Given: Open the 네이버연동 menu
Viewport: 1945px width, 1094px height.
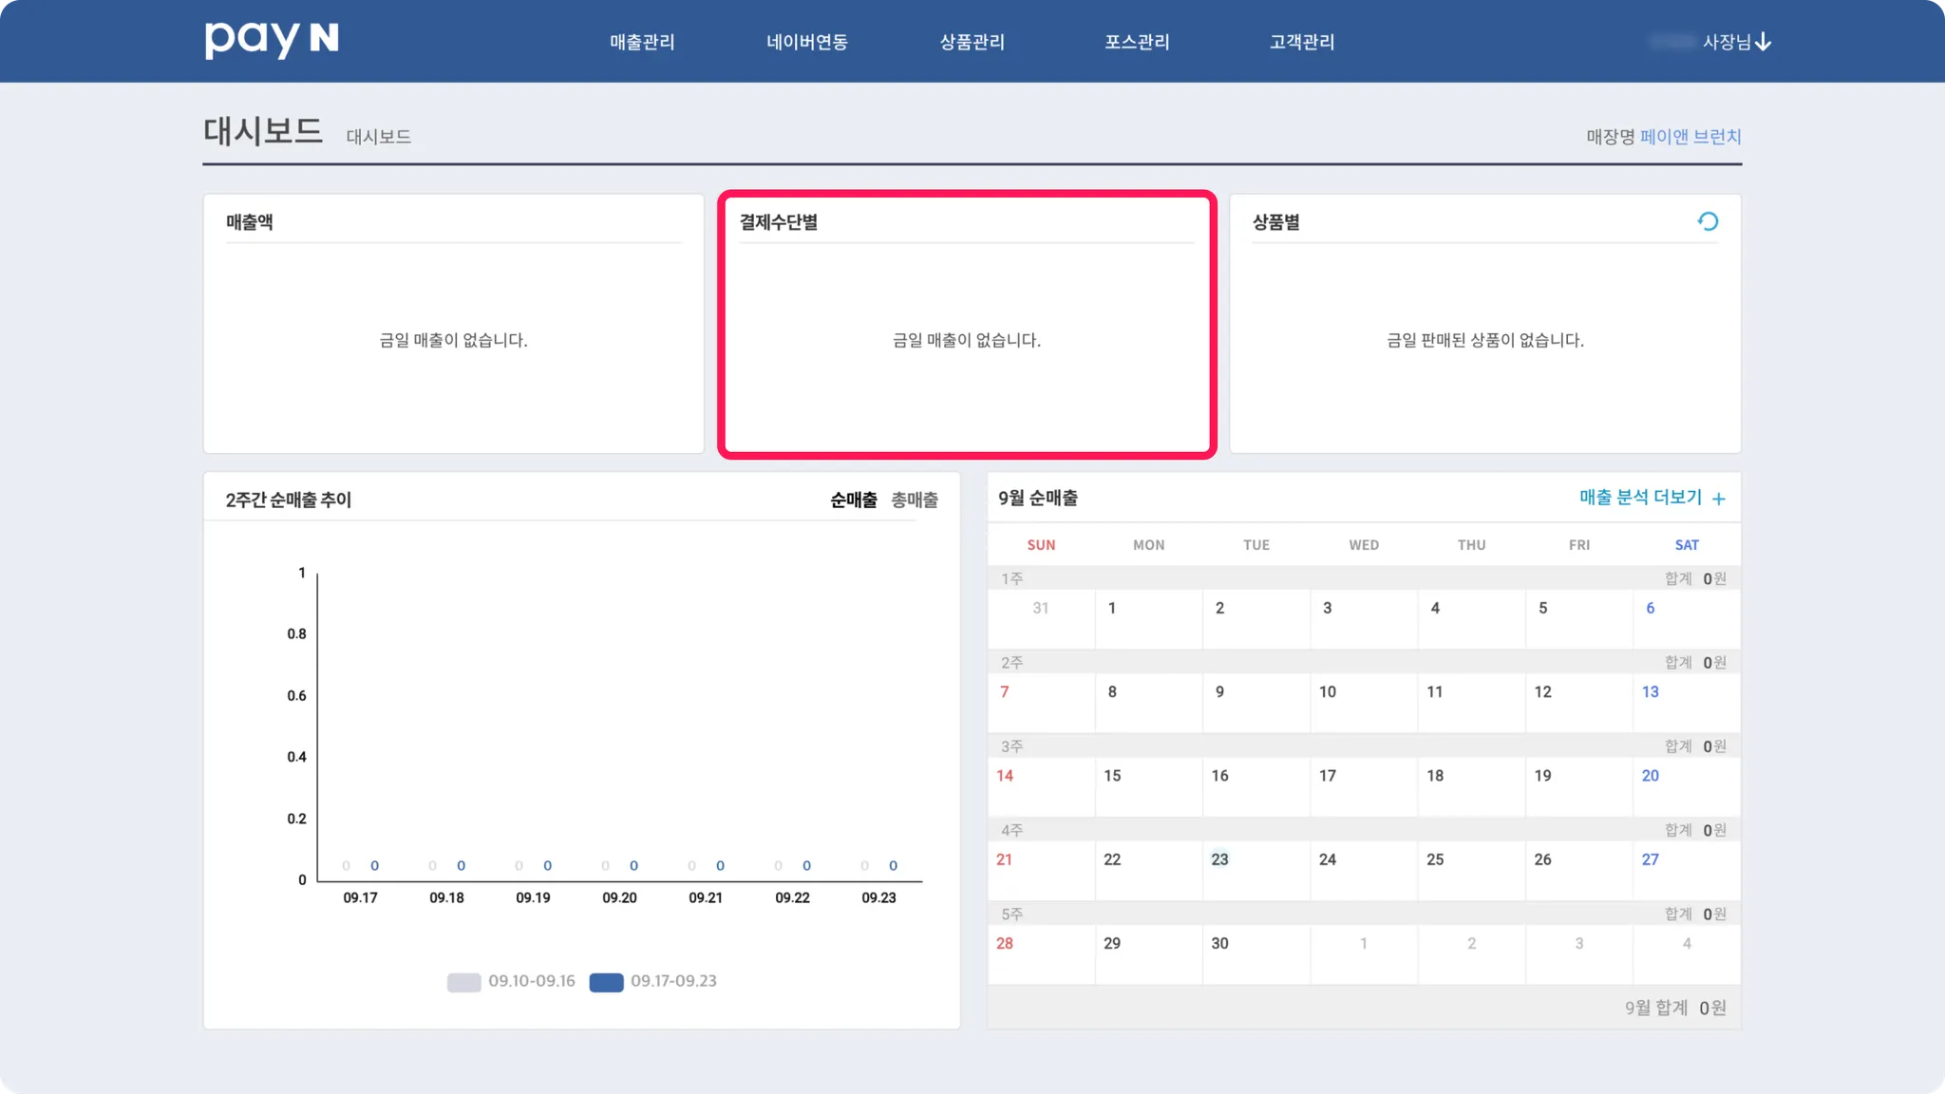Looking at the screenshot, I should 806,42.
